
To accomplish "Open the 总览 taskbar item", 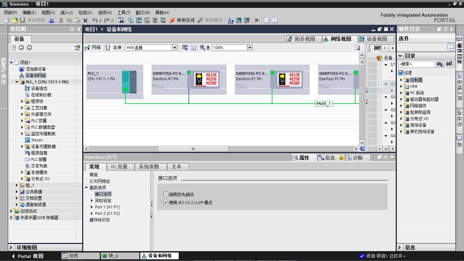I will (81, 256).
